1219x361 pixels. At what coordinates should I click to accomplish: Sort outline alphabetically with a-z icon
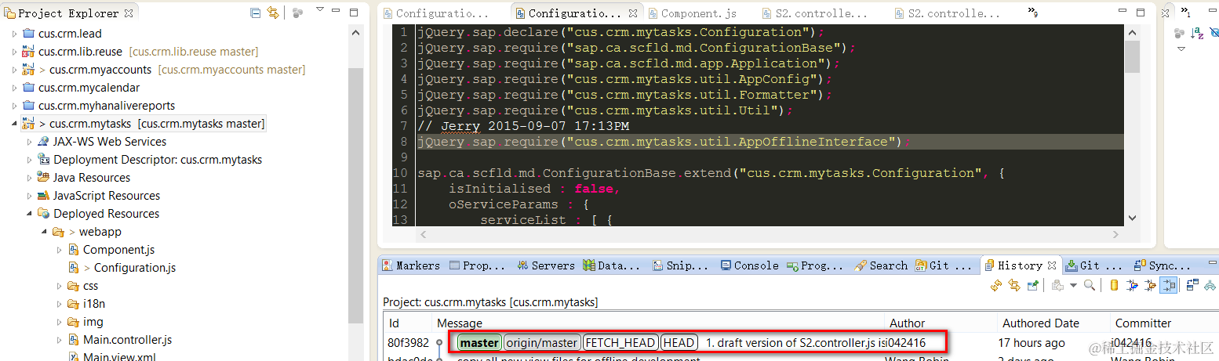tap(1197, 33)
